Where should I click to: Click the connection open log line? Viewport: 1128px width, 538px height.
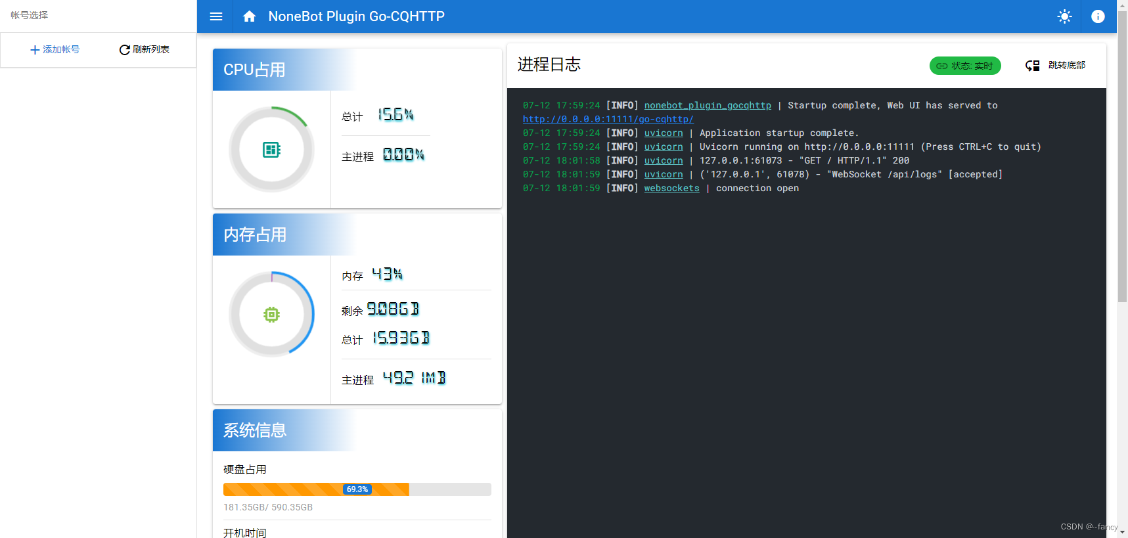coord(661,188)
